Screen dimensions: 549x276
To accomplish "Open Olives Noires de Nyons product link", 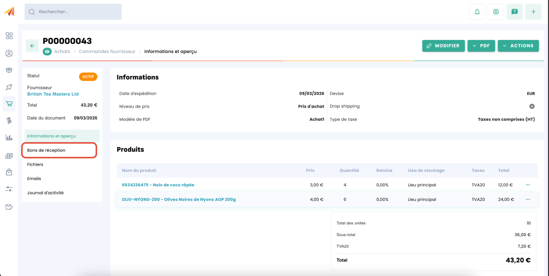I will (179, 199).
